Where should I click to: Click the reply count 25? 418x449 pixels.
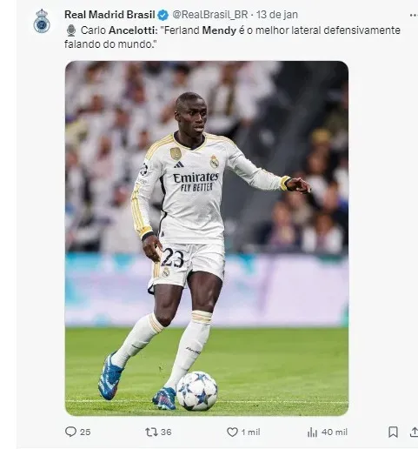coord(85,432)
